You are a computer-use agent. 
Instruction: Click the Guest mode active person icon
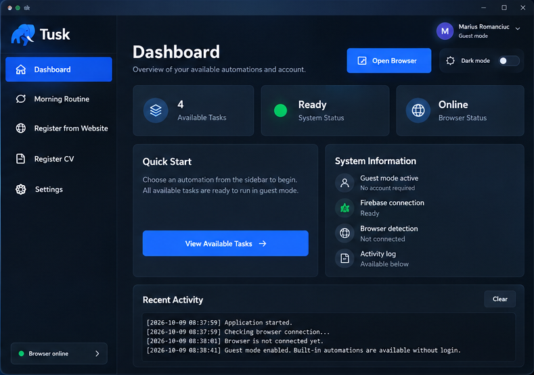(344, 183)
